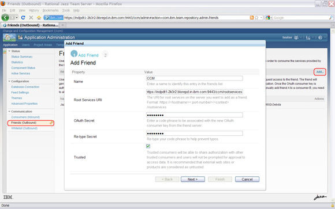Screen dimensions: 335x209
Task: Click the RSS feed icon in address bar
Action: pyautogui.click(x=252, y=18)
